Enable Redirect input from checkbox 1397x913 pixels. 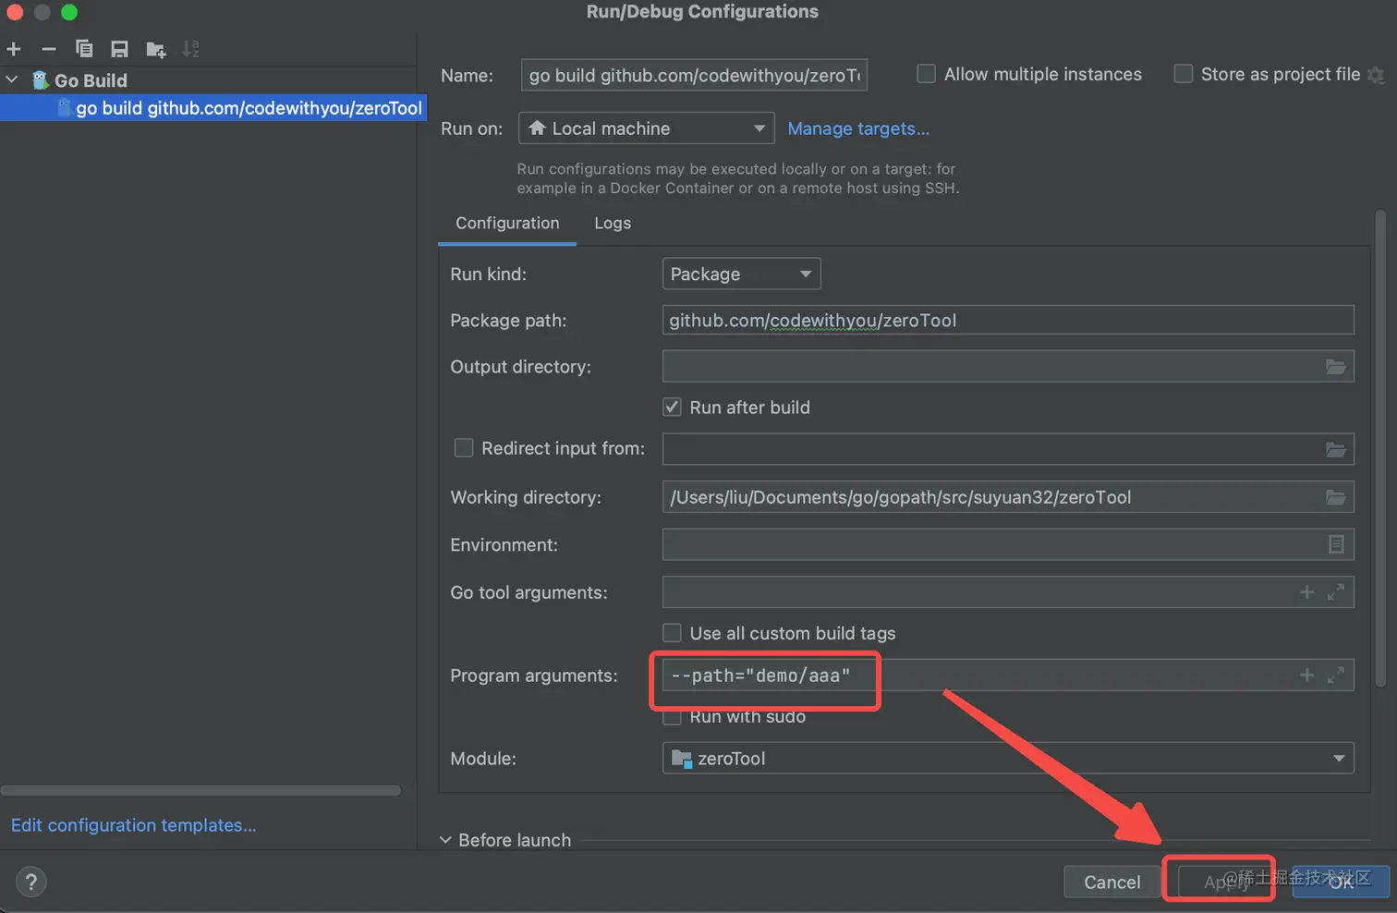(x=464, y=448)
